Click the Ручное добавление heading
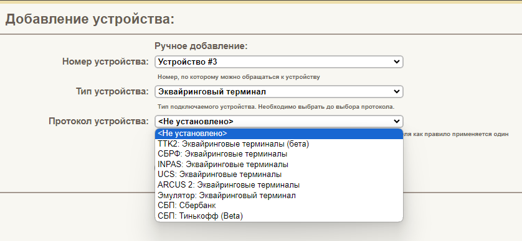Screen dimensions: 522x241 pos(201,46)
